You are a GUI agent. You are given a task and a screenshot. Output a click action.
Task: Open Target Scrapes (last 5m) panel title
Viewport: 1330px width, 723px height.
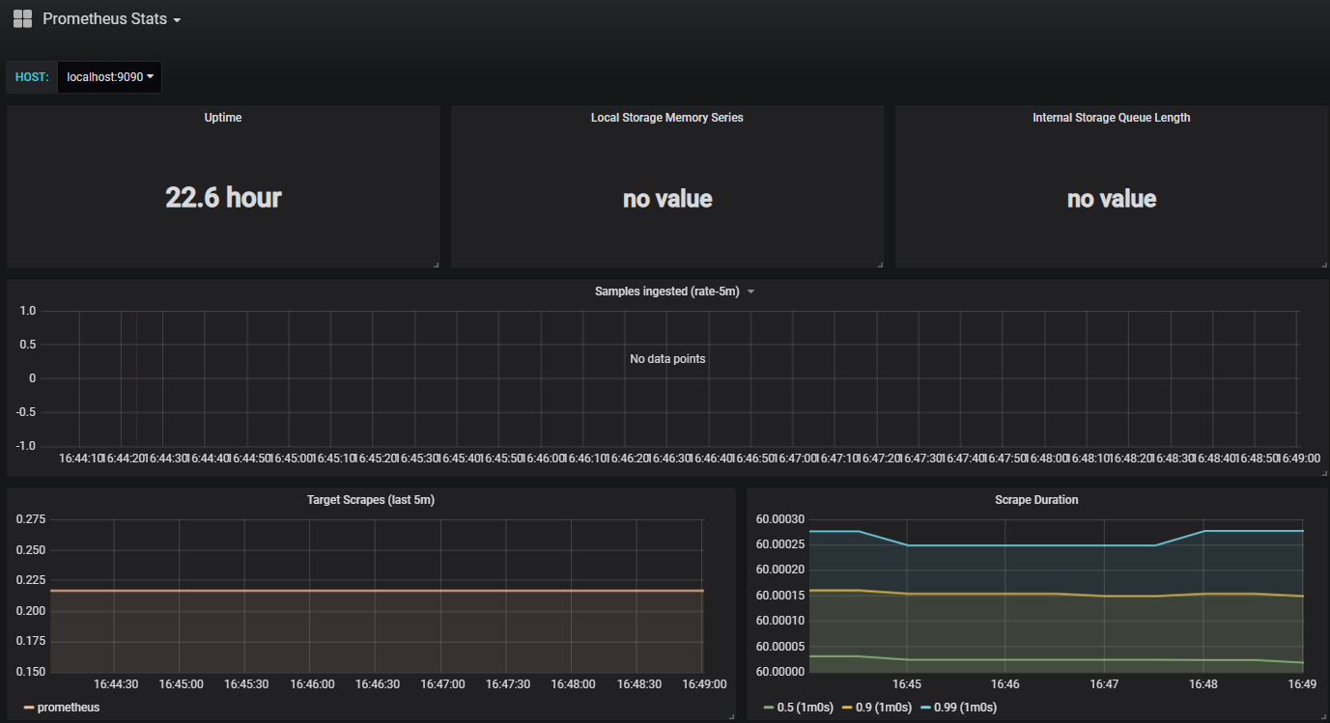pyautogui.click(x=371, y=500)
